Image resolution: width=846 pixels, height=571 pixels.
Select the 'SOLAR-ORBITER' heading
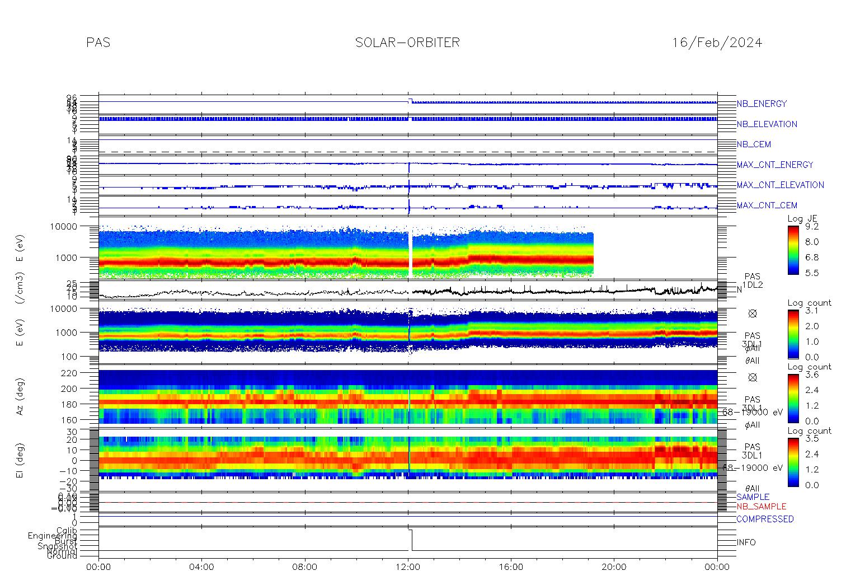coord(407,43)
